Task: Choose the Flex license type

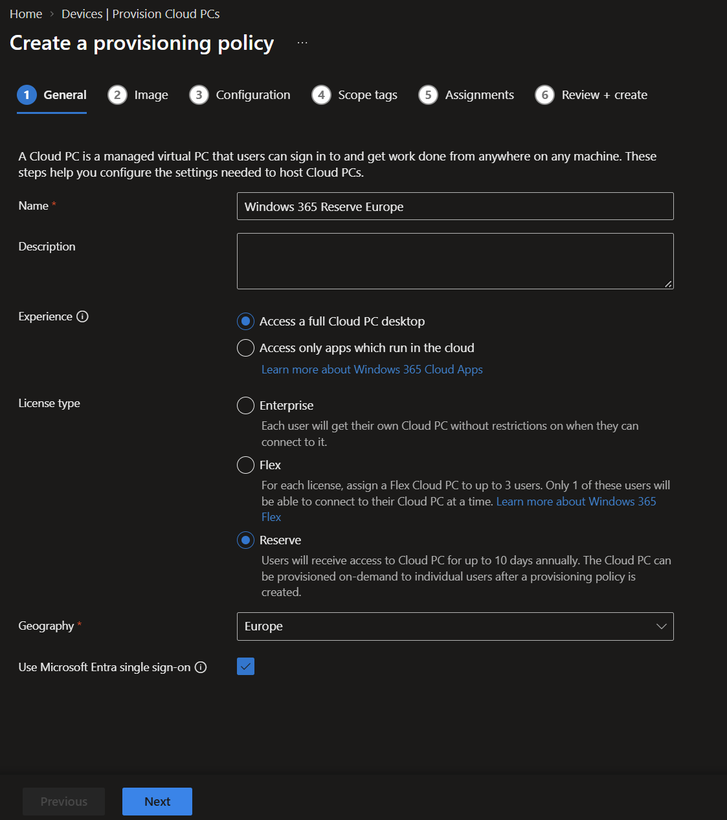Action: pyautogui.click(x=245, y=465)
